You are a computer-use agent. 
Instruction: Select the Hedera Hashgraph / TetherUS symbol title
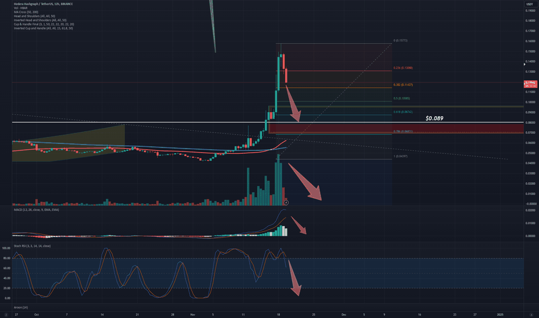point(43,4)
